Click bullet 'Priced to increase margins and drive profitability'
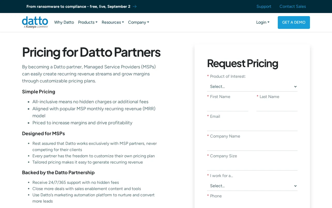 [82, 123]
